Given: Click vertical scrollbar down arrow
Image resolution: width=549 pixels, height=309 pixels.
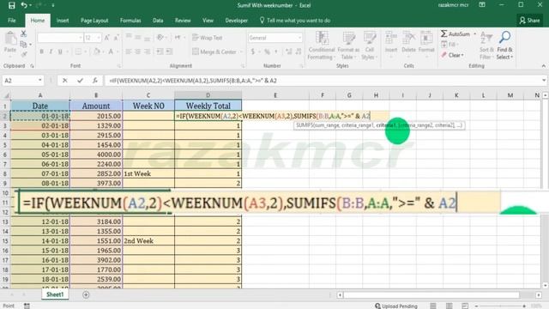Looking at the screenshot, I should (546, 286).
